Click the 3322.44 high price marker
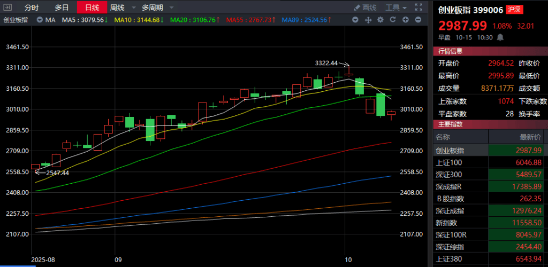Image resolution: width=548 pixels, height=267 pixels. (x=326, y=63)
